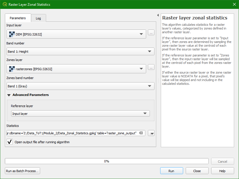239x179 pixels.
Task: Click the QGIS logo in title bar
Action: click(4, 4)
